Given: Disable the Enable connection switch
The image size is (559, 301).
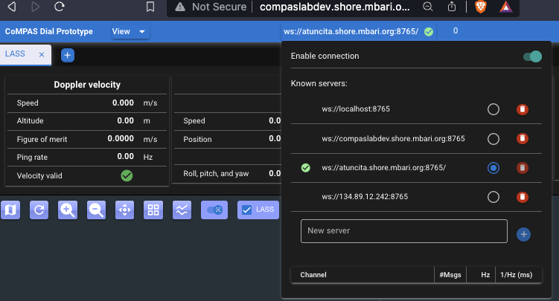Looking at the screenshot, I should (531, 56).
